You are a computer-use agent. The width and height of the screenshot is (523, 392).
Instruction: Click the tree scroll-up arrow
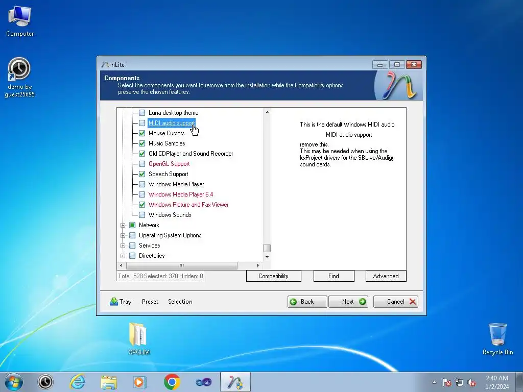[267, 112]
